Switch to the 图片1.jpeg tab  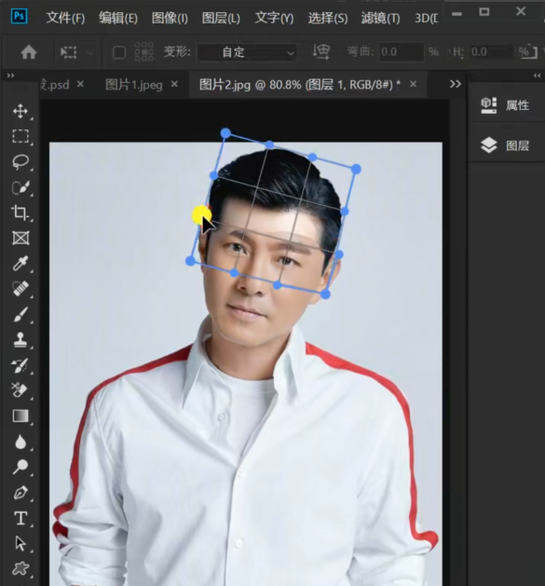(134, 85)
